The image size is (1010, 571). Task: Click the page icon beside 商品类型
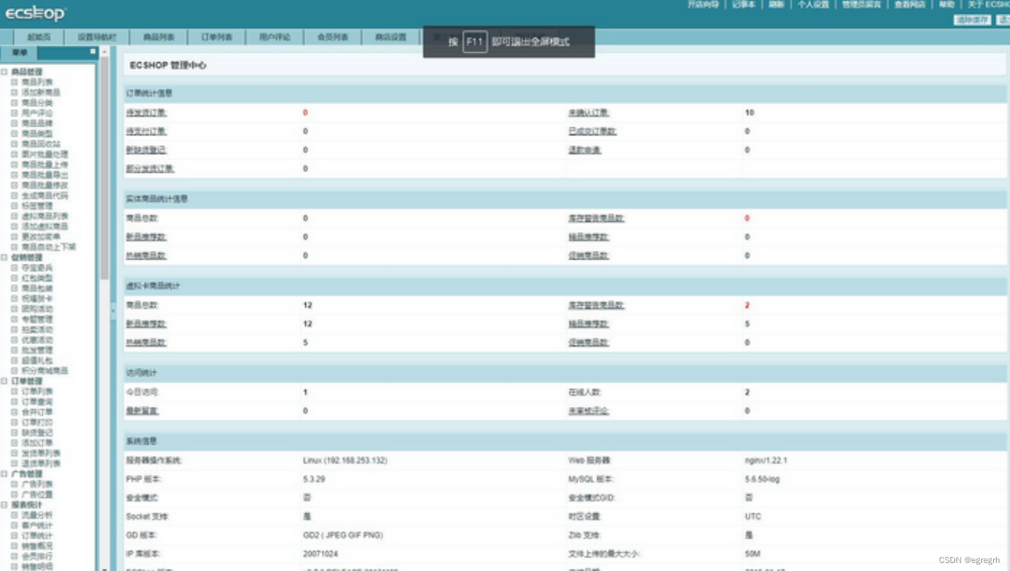[x=14, y=134]
